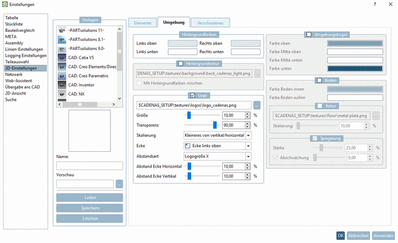Image resolution: width=398 pixels, height=243 pixels.
Task: Select the PARTsolutions 11 template icon
Action: [62, 30]
